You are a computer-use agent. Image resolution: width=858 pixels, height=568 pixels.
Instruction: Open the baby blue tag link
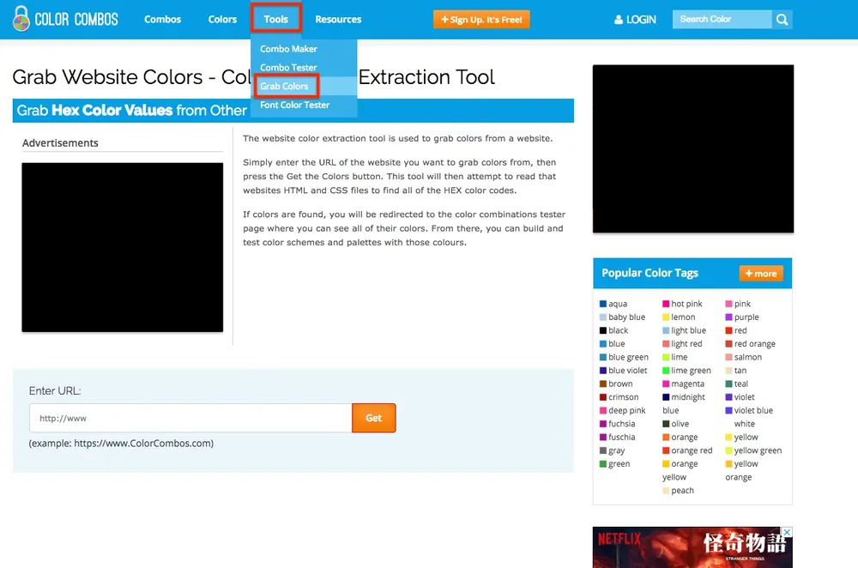(x=626, y=317)
